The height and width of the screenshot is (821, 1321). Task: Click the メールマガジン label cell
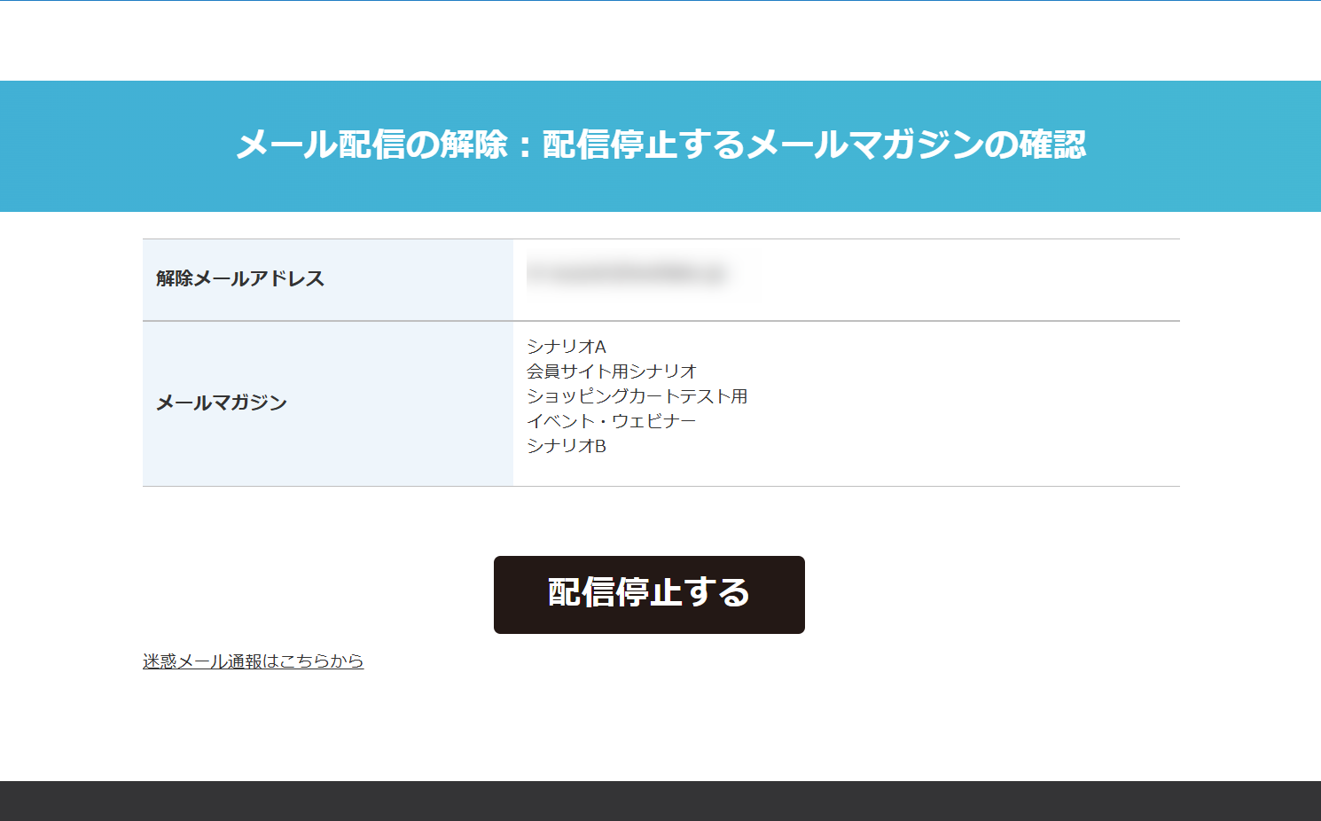point(328,403)
